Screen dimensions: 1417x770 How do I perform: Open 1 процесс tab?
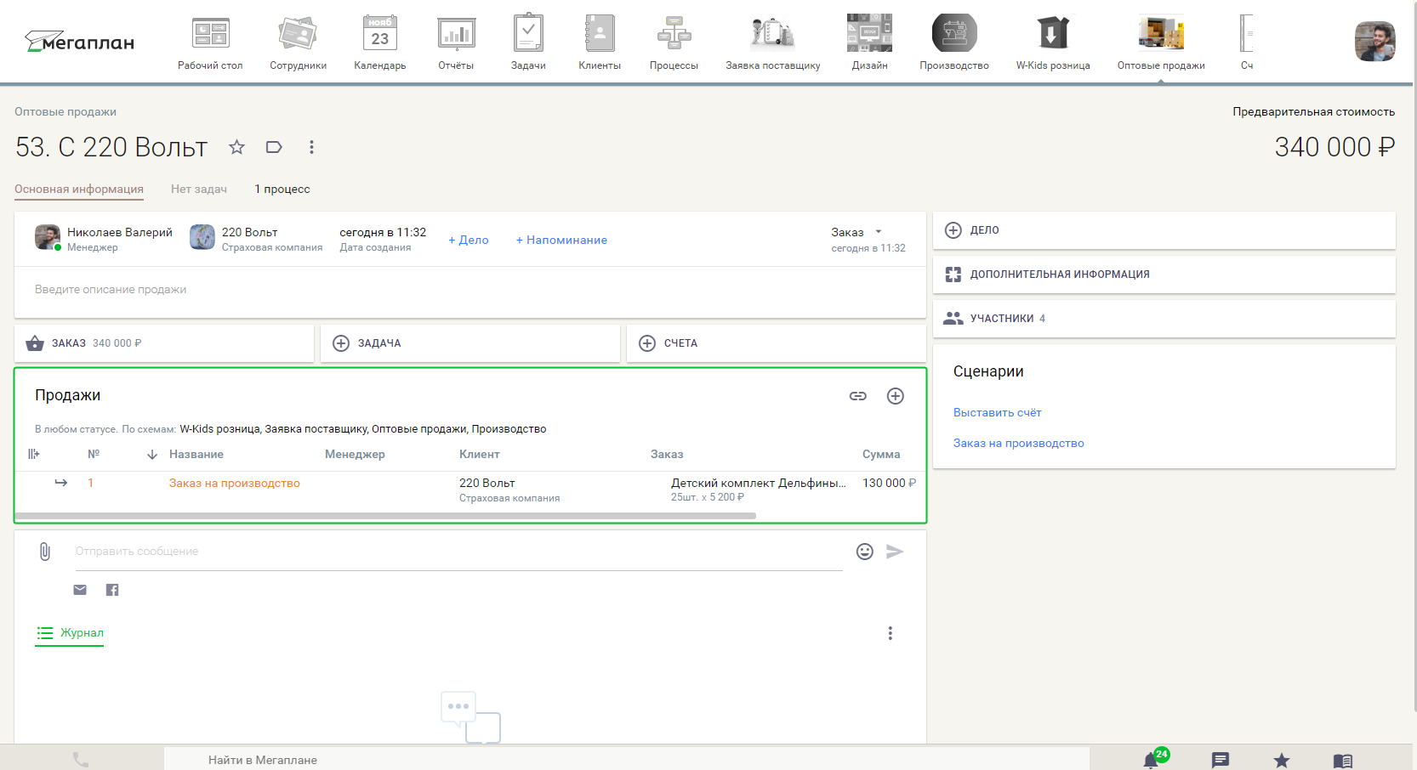pyautogui.click(x=282, y=189)
